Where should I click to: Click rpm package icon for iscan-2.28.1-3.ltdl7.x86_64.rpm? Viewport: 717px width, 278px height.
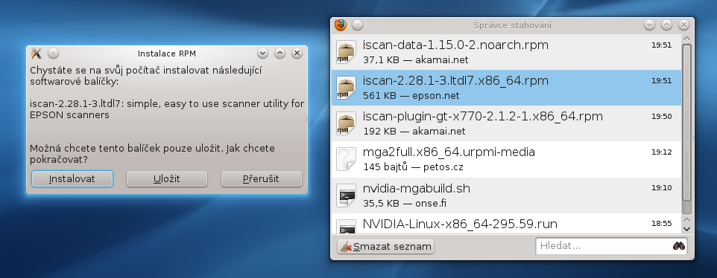point(346,88)
